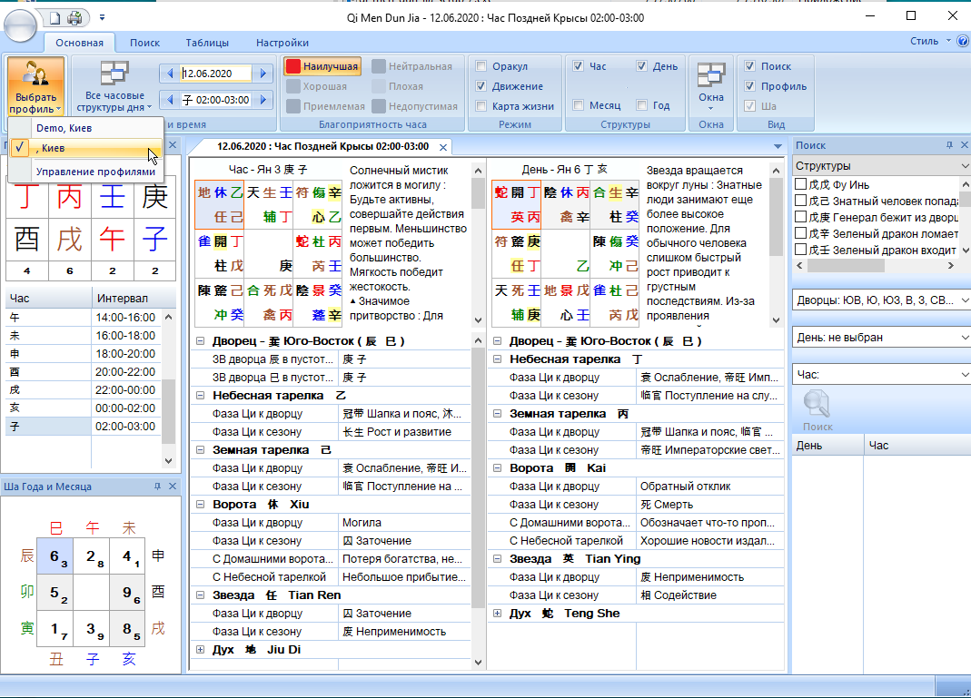Select the 亥 00:00-02:00 hour row
This screenshot has height=698, width=971.
click(84, 408)
